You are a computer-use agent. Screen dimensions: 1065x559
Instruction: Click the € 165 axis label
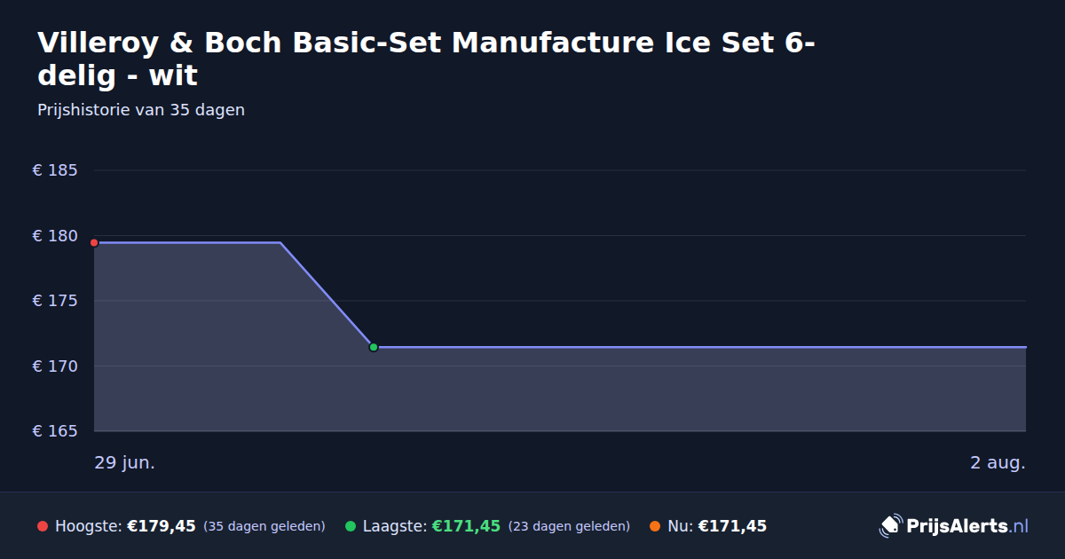click(x=55, y=431)
